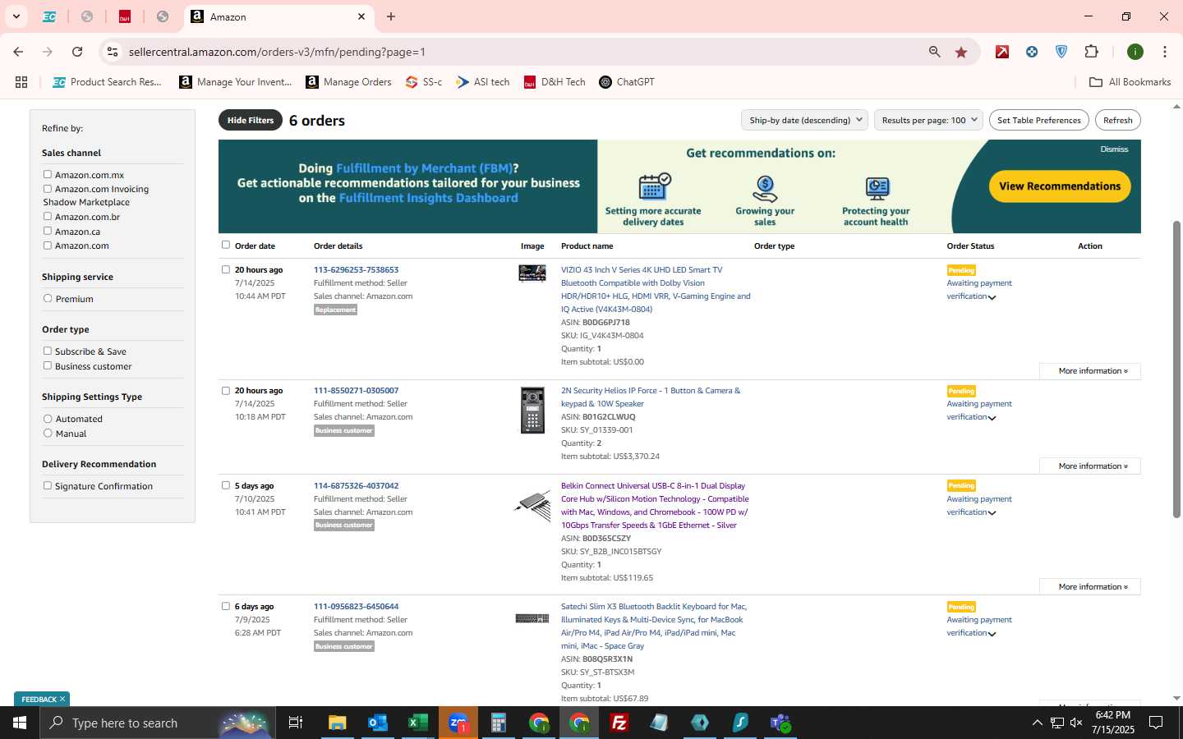
Task: Go back to the previous page
Action: tap(18, 52)
